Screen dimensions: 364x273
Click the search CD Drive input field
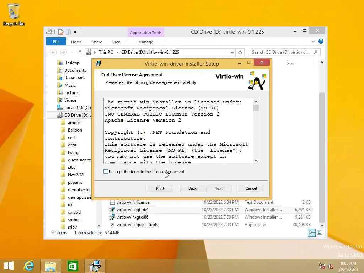coord(281,52)
